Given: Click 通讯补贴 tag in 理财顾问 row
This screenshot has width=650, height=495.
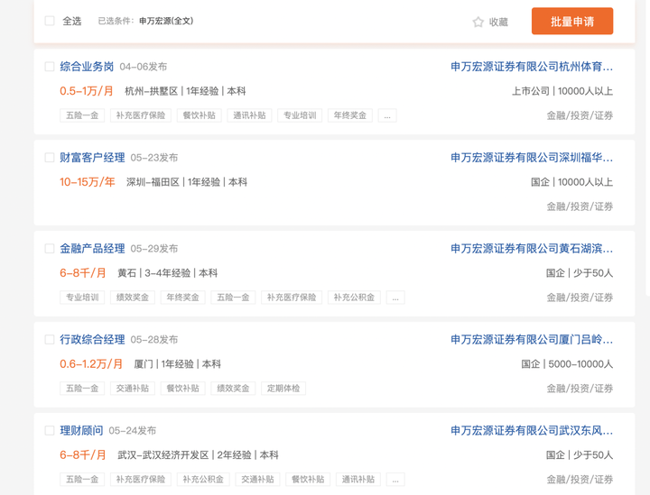Looking at the screenshot, I should pyautogui.click(x=358, y=480).
